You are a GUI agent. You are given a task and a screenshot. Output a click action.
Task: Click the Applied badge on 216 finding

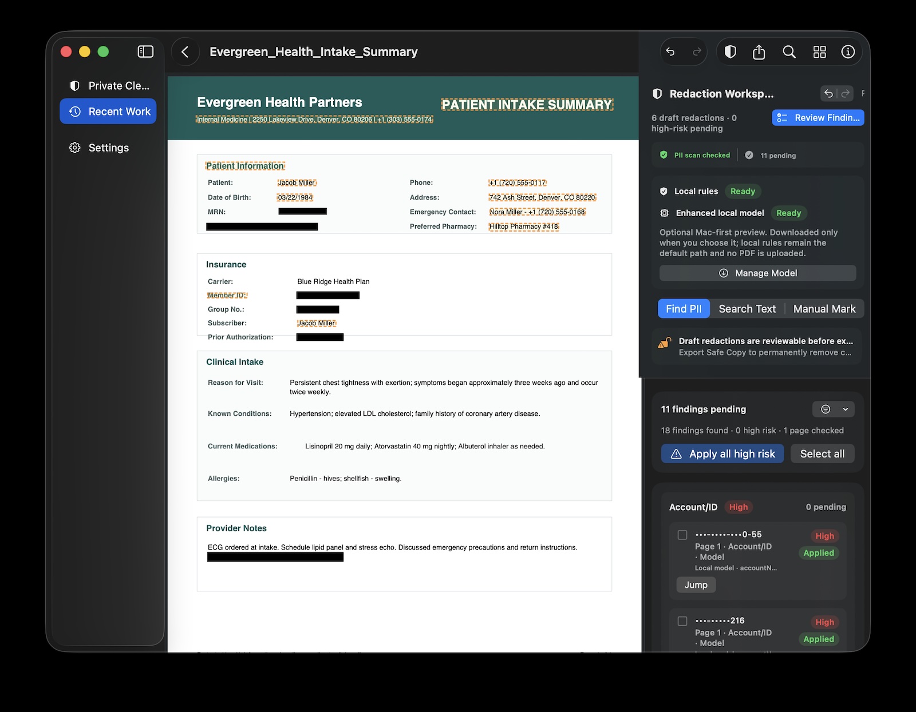click(818, 639)
